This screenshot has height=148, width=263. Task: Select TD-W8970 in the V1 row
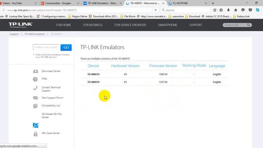pyautogui.click(x=93, y=82)
